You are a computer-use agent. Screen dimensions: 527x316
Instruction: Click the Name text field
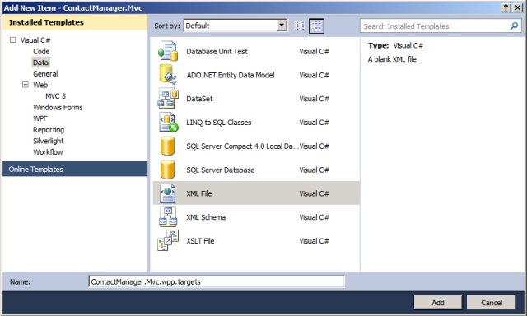pyautogui.click(x=217, y=281)
